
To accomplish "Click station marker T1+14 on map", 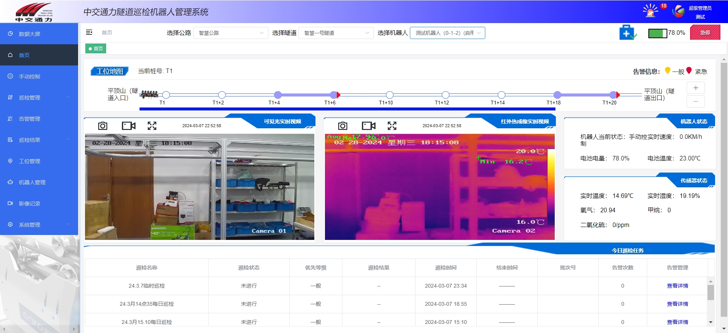I will (502, 95).
